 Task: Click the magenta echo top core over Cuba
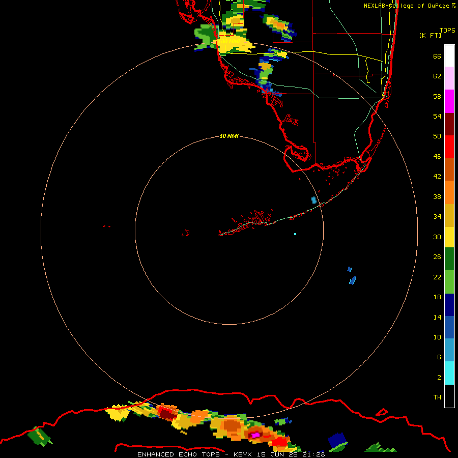[x=256, y=435]
